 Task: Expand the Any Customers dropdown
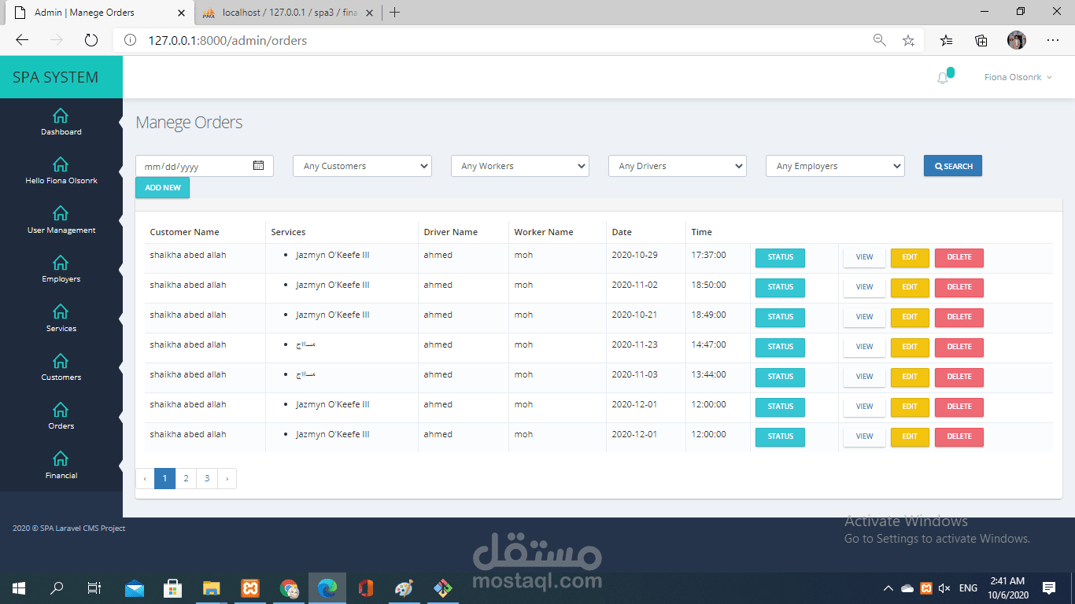pos(362,166)
